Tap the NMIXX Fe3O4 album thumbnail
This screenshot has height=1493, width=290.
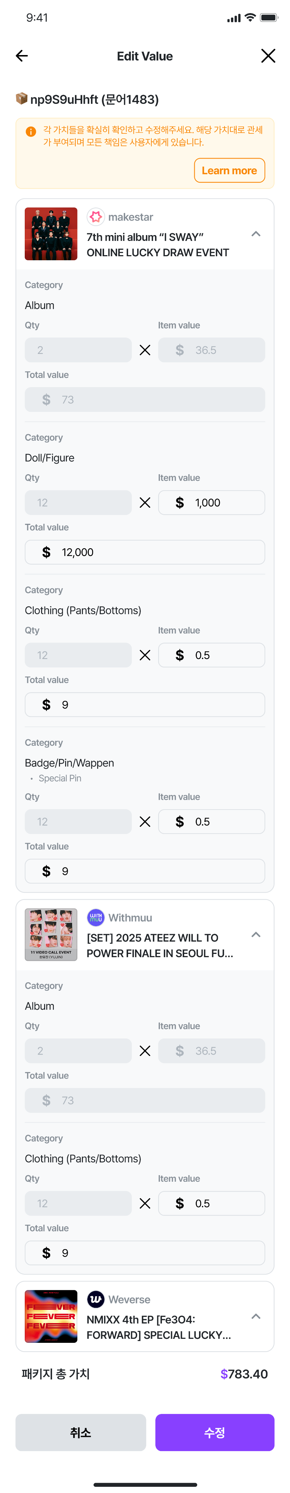coord(51,1317)
